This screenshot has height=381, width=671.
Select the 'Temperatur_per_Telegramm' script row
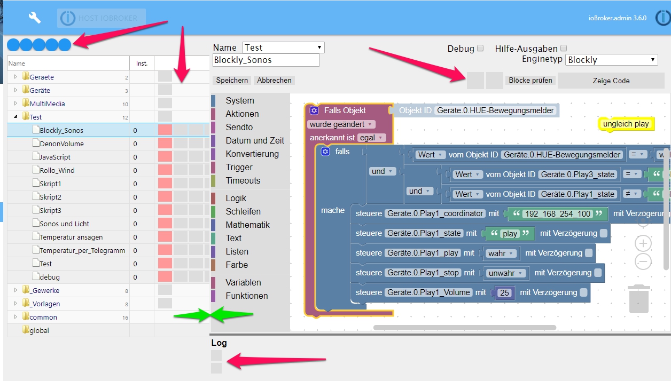108,250
